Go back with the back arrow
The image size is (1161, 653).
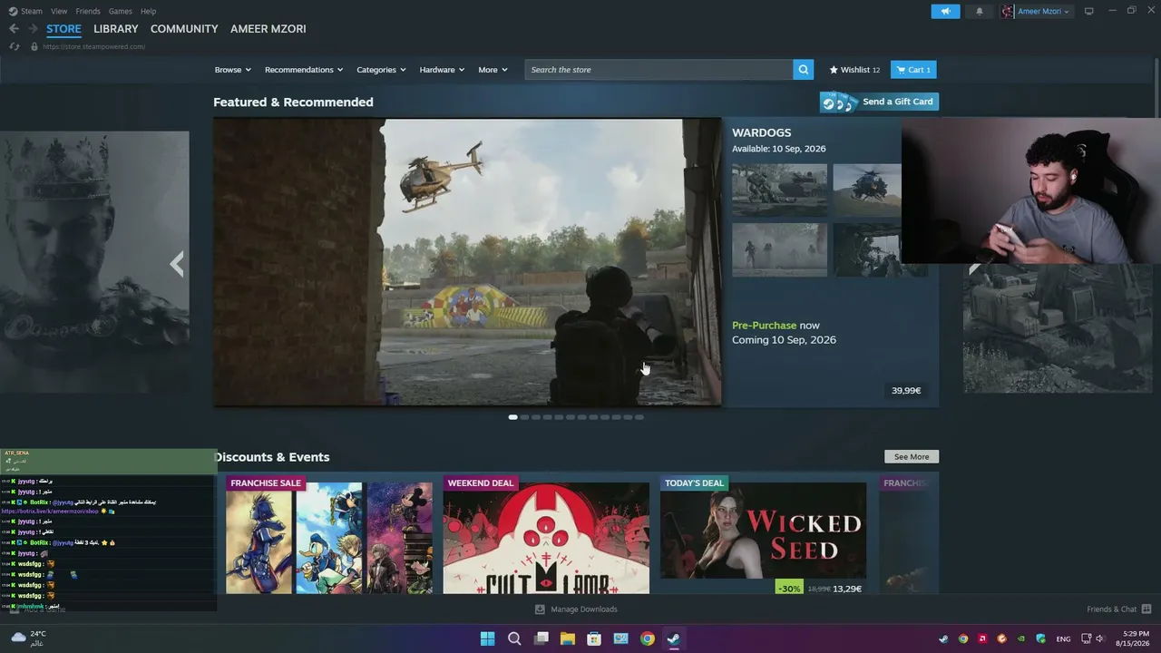(14, 29)
